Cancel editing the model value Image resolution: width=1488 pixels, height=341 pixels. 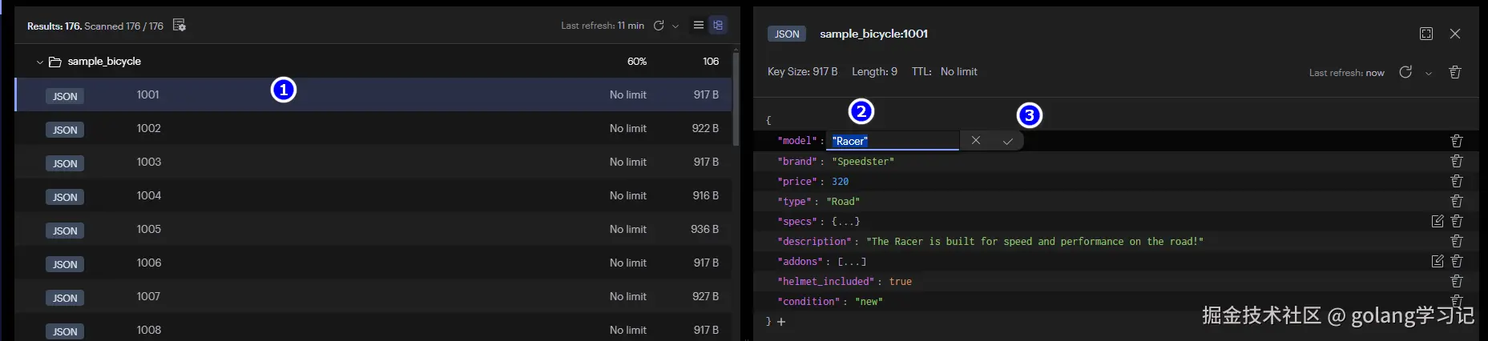(x=975, y=140)
